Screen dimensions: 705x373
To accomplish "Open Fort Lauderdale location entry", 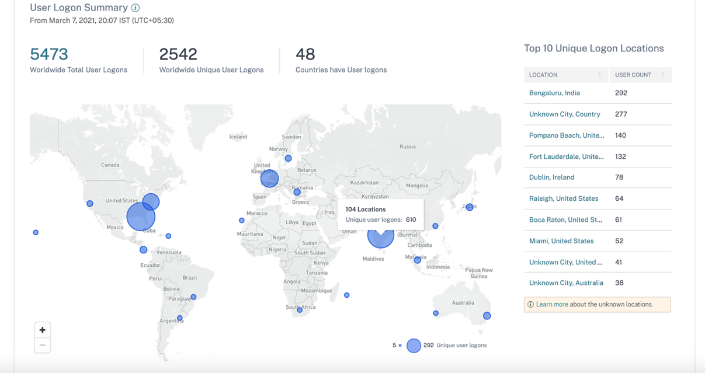I will [566, 156].
